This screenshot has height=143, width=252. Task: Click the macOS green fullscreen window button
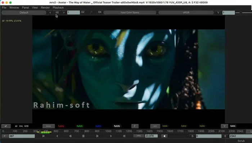[x=10, y=3]
